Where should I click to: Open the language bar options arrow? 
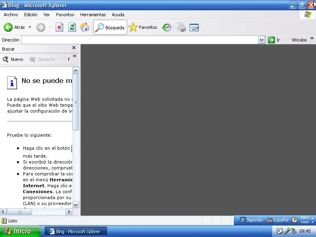[x=312, y=222]
